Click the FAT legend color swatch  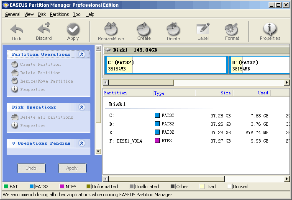click(6, 187)
